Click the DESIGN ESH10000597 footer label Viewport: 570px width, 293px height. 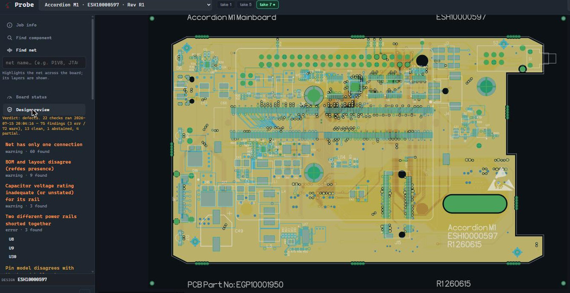pos(24,280)
